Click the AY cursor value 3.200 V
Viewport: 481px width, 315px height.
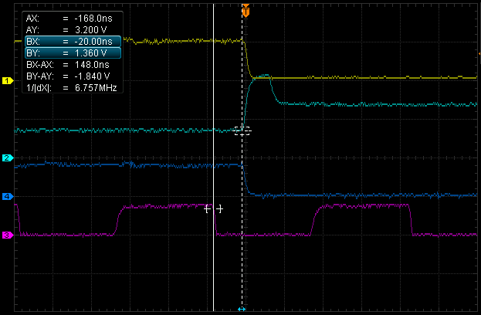pyautogui.click(x=91, y=30)
